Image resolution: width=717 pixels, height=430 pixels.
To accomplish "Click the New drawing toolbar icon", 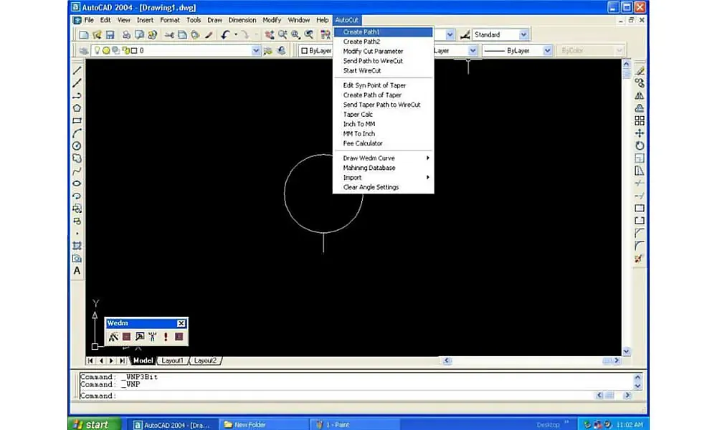I will click(x=84, y=34).
